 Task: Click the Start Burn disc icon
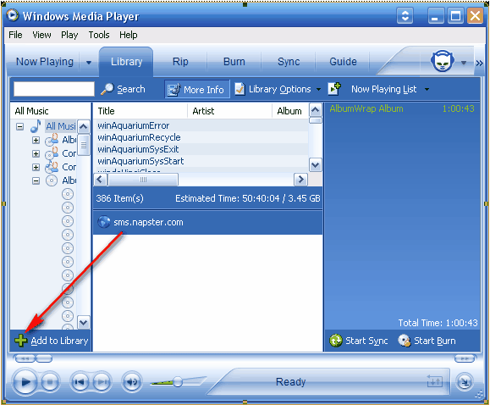click(x=405, y=341)
